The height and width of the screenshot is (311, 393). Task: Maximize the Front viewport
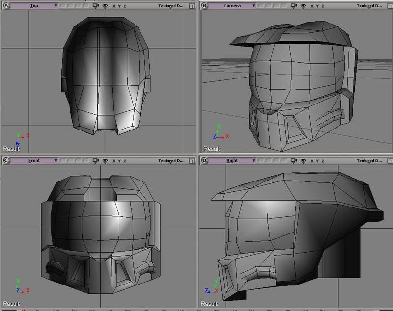[x=192, y=161]
